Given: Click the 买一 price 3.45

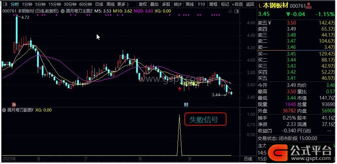Looking at the screenshot, I should point(291,54).
